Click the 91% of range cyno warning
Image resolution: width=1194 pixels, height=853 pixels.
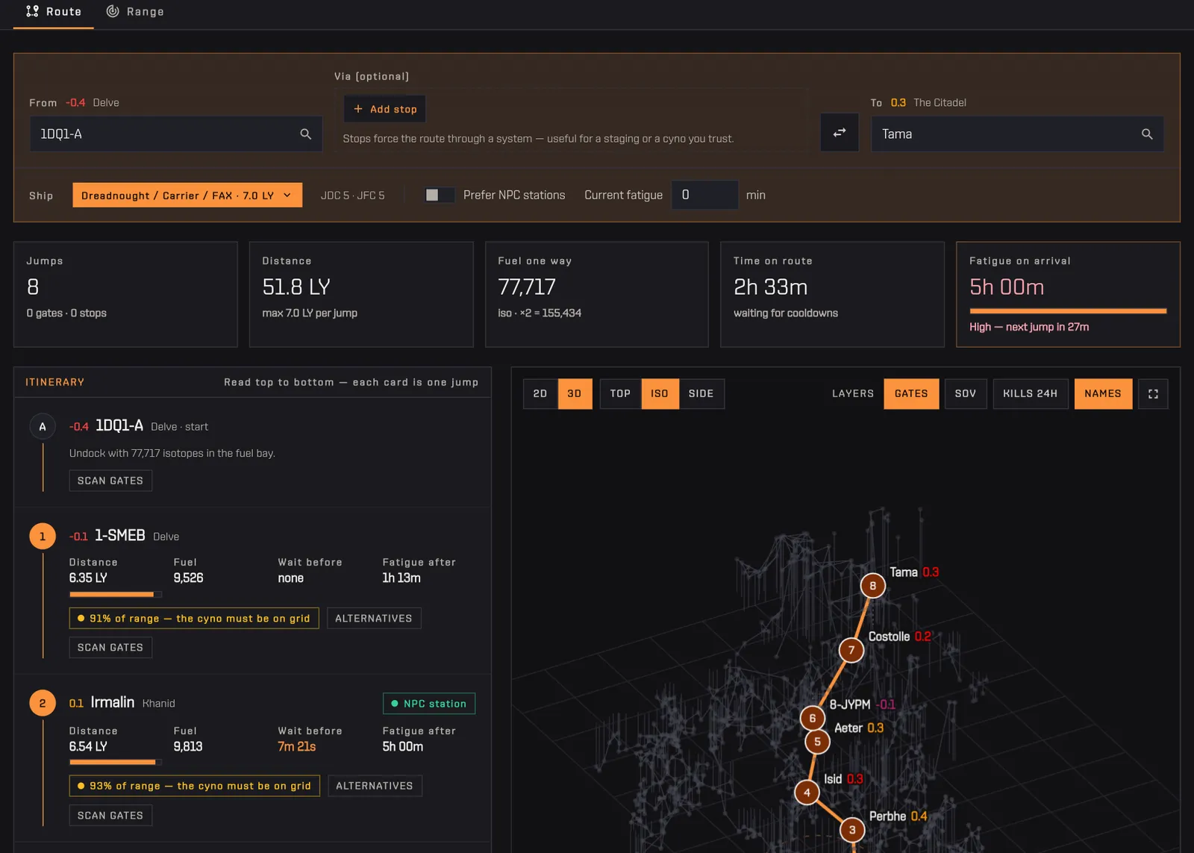pos(194,619)
